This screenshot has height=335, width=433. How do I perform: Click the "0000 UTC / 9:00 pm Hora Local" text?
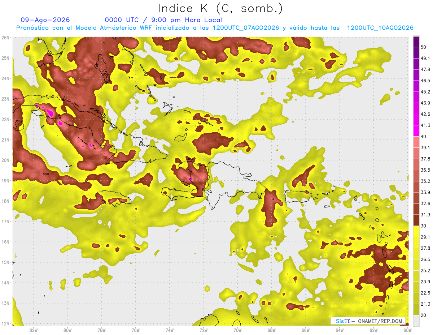coord(163,20)
